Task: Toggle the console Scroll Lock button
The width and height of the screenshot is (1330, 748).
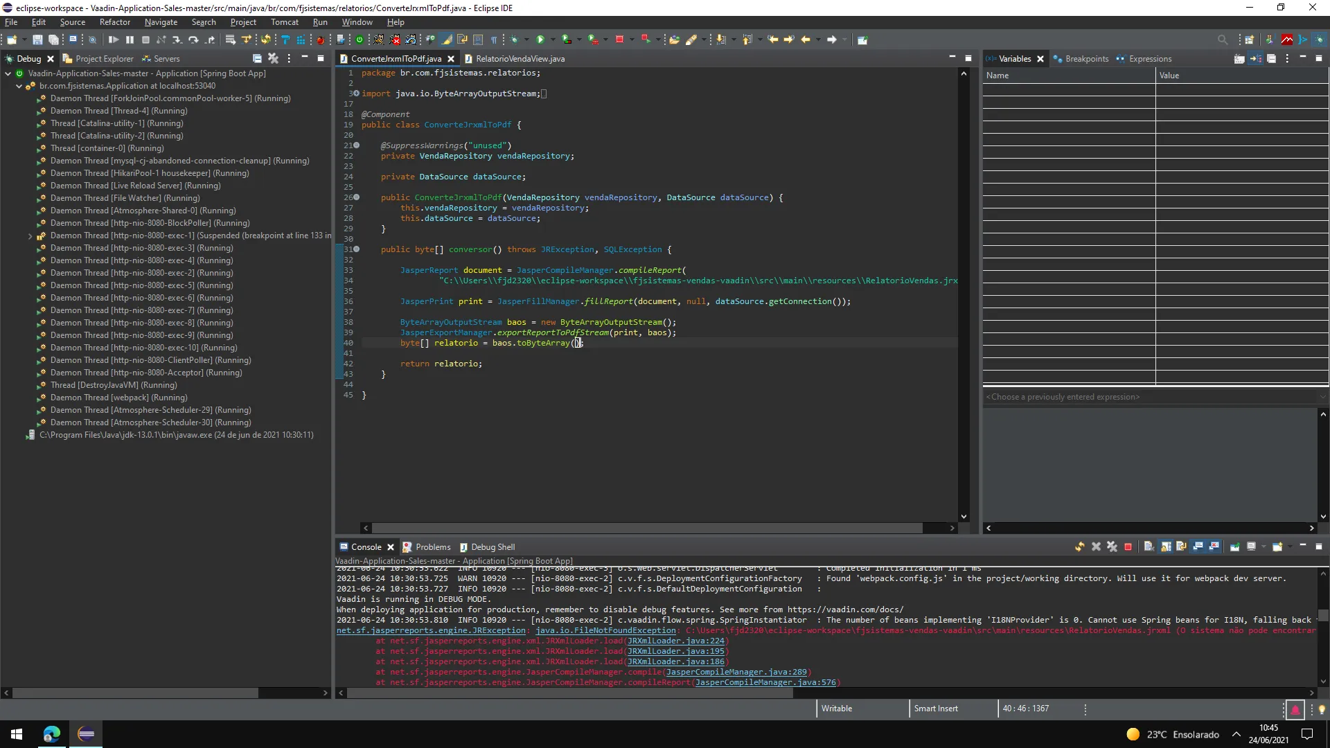Action: pyautogui.click(x=1166, y=547)
